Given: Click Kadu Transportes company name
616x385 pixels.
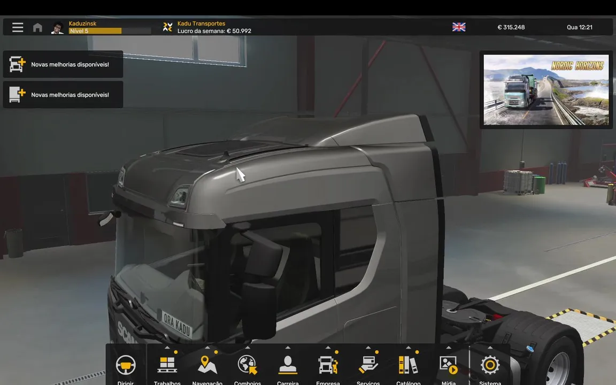Looking at the screenshot, I should point(201,24).
